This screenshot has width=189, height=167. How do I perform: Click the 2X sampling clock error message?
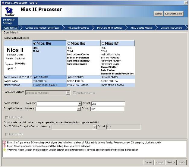click(x=84, y=143)
